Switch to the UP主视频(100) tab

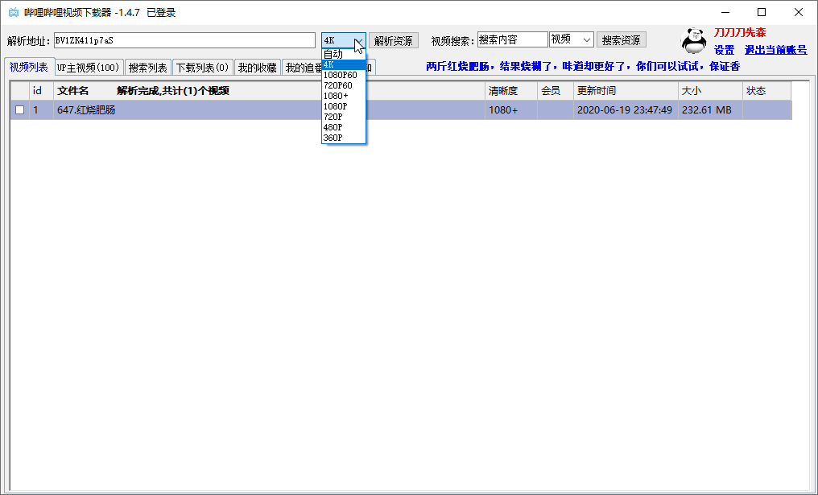pos(88,68)
